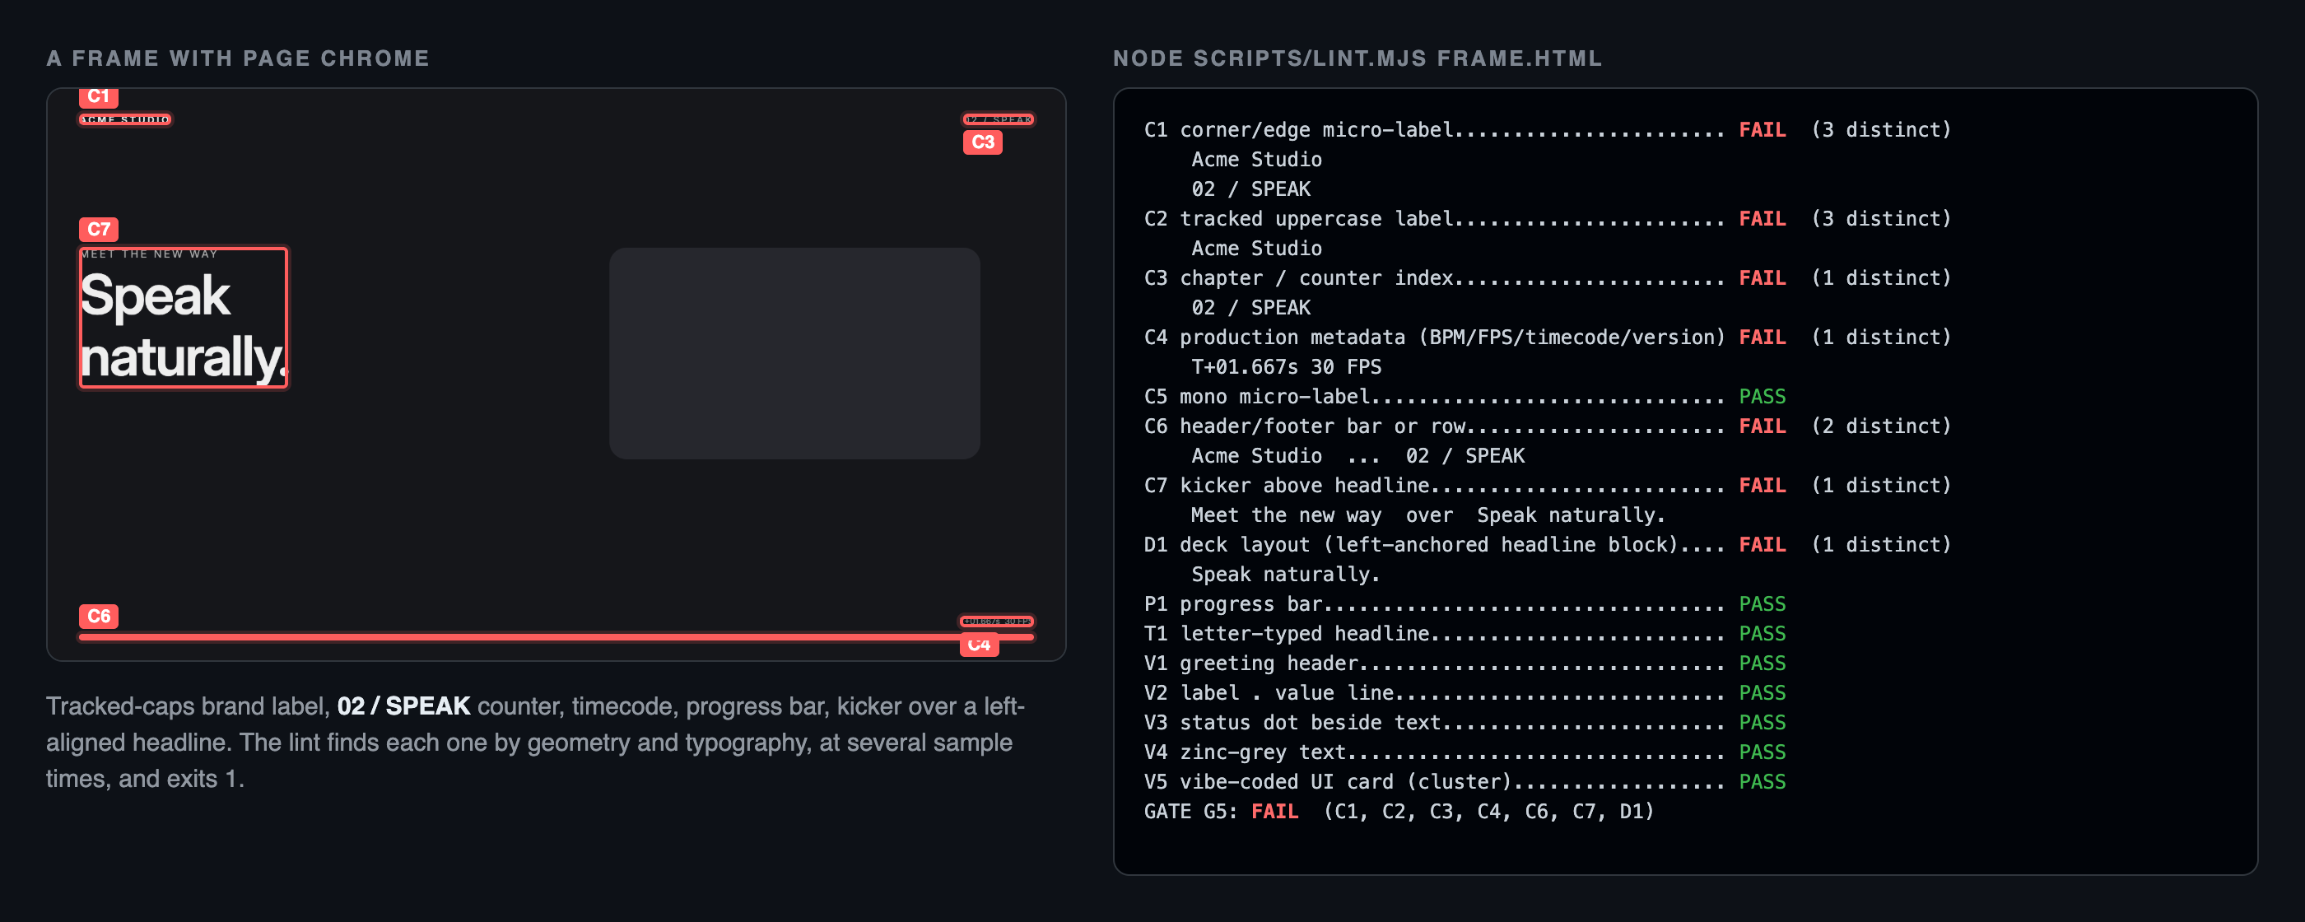This screenshot has height=922, width=2305.
Task: Click (3 distinct) on the C1 row
Action: point(1881,130)
